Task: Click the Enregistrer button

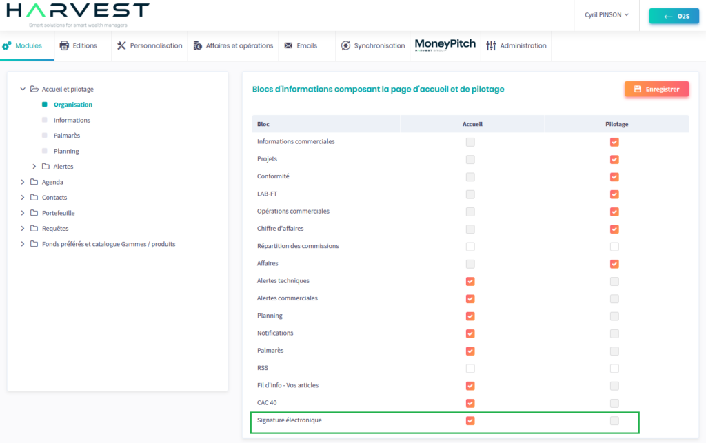Action: coord(656,90)
